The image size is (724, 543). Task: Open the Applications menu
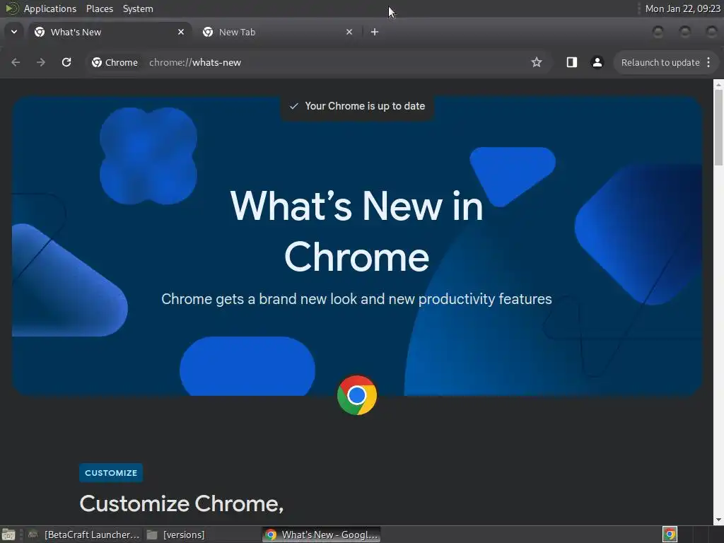click(x=50, y=8)
